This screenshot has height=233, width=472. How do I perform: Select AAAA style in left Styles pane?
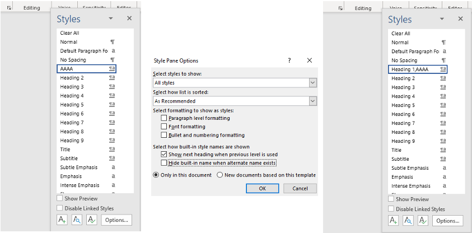tap(87, 69)
